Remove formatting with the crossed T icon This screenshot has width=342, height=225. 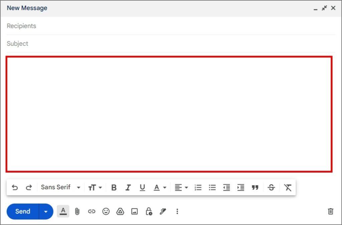pos(288,187)
